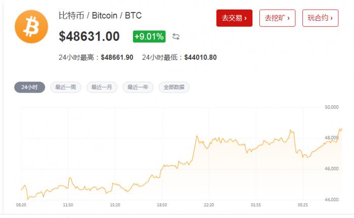Image resolution: width=354 pixels, height=218 pixels.
Task: Click the 24小时最低 value $44010.80
Action: click(200, 57)
